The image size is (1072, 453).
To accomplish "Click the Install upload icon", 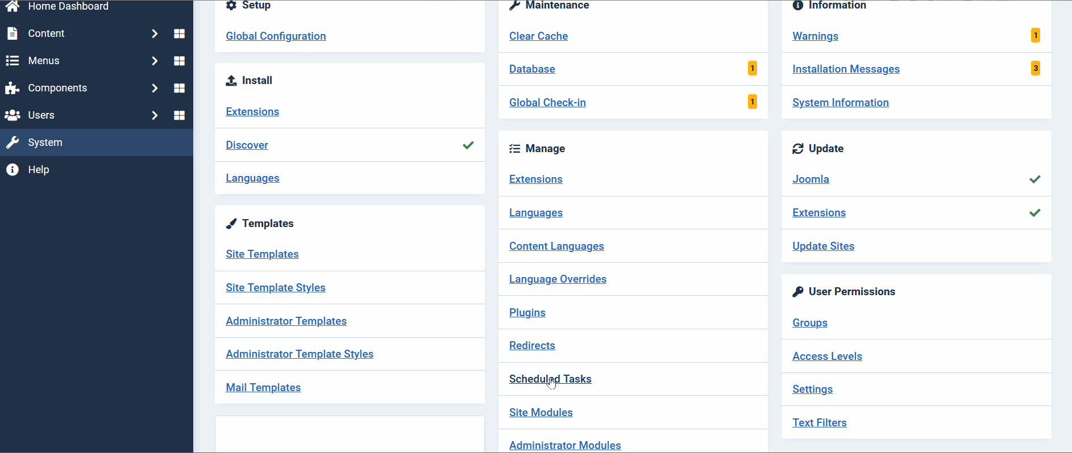I will pos(231,81).
